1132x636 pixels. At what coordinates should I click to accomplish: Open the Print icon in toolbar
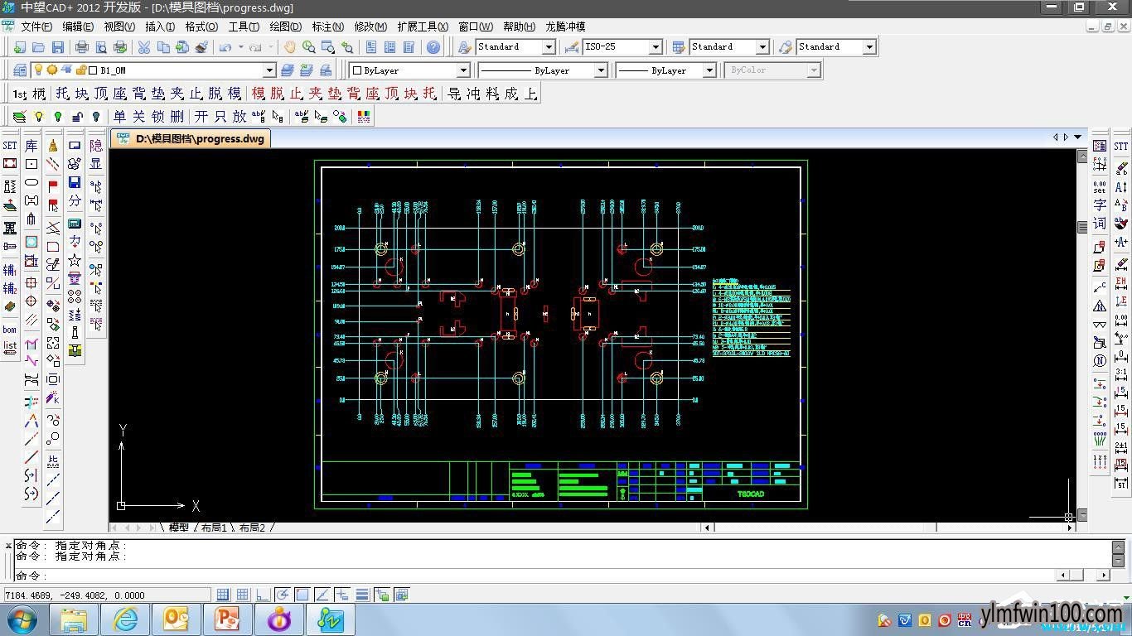pos(82,47)
